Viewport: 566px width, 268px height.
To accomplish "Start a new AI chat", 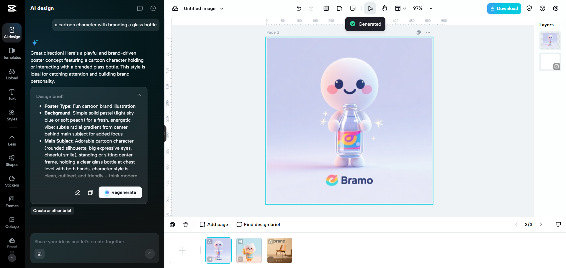I will click(x=140, y=8).
